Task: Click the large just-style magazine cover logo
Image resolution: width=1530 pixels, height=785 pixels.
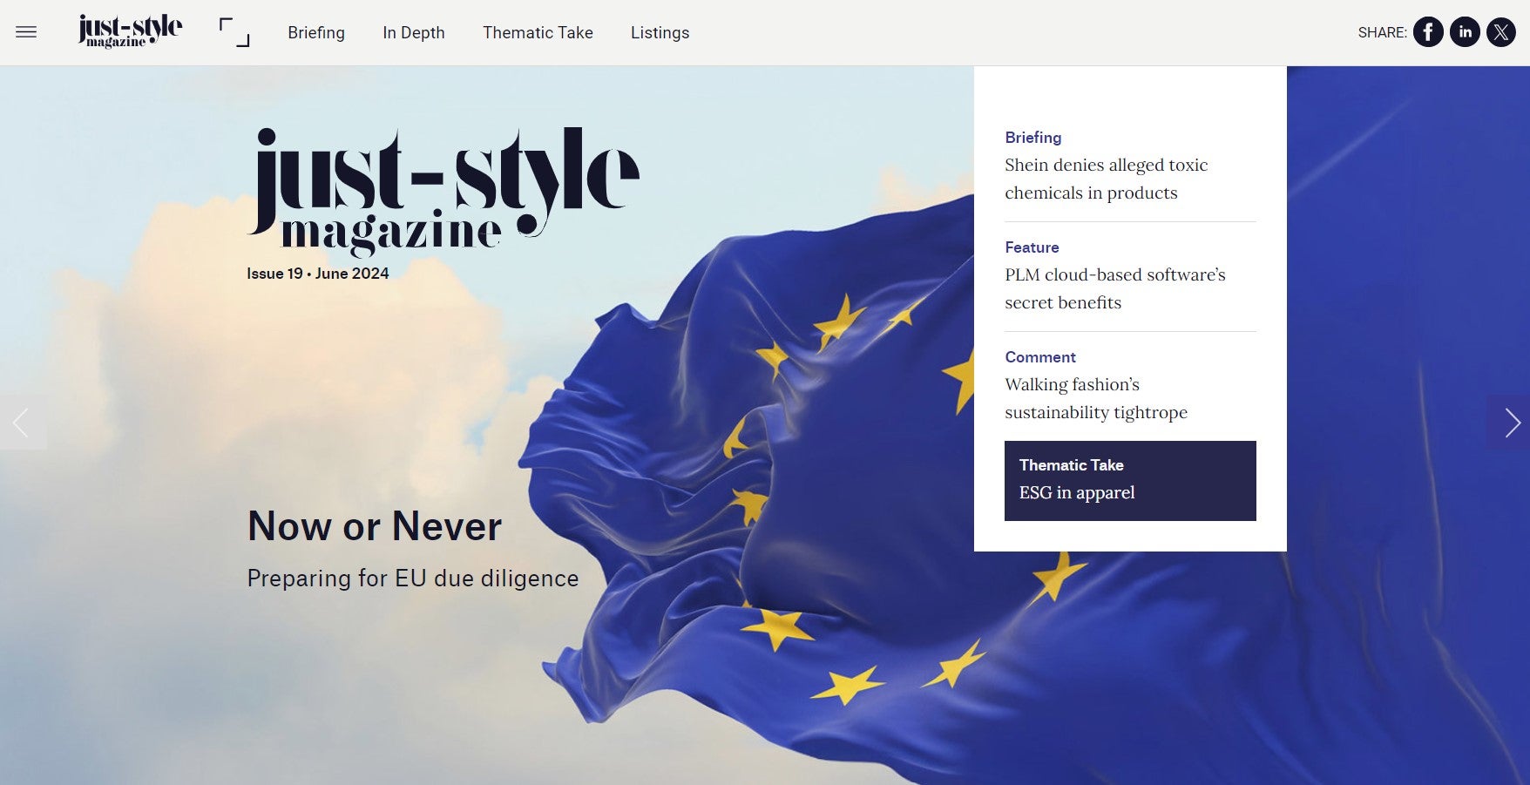Action: pyautogui.click(x=443, y=189)
